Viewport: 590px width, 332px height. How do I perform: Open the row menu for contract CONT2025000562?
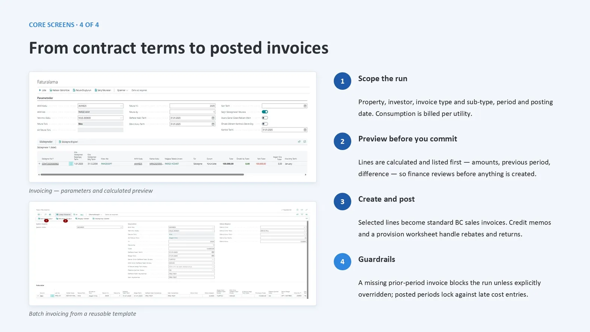point(71,164)
